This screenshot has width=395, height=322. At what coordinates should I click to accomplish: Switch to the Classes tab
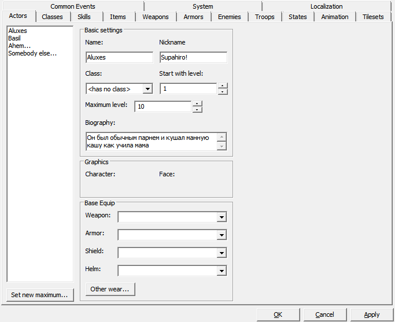[52, 17]
